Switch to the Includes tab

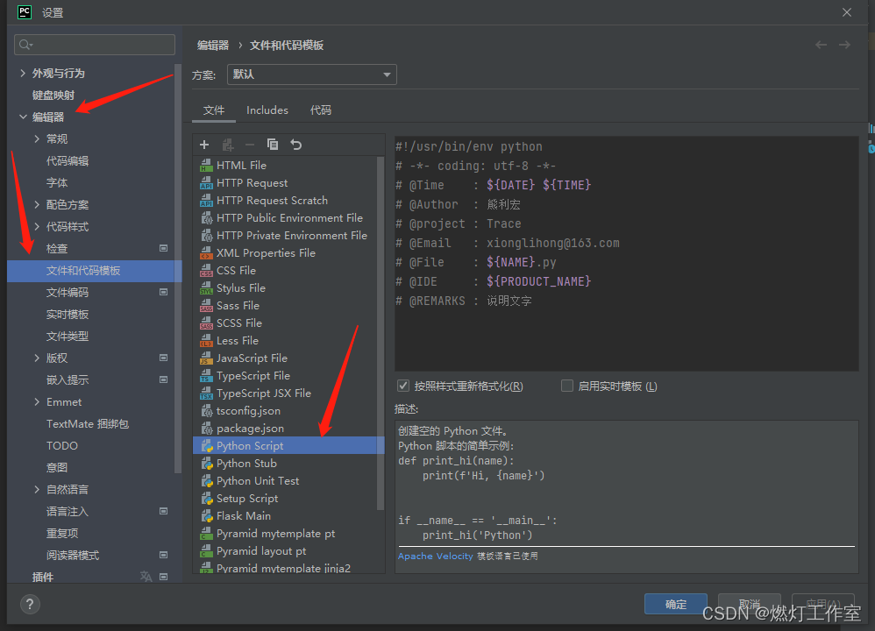[x=267, y=110]
